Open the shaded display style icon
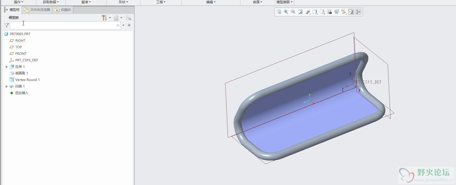Image resolution: width=456 pixels, height=185 pixels. point(308,12)
